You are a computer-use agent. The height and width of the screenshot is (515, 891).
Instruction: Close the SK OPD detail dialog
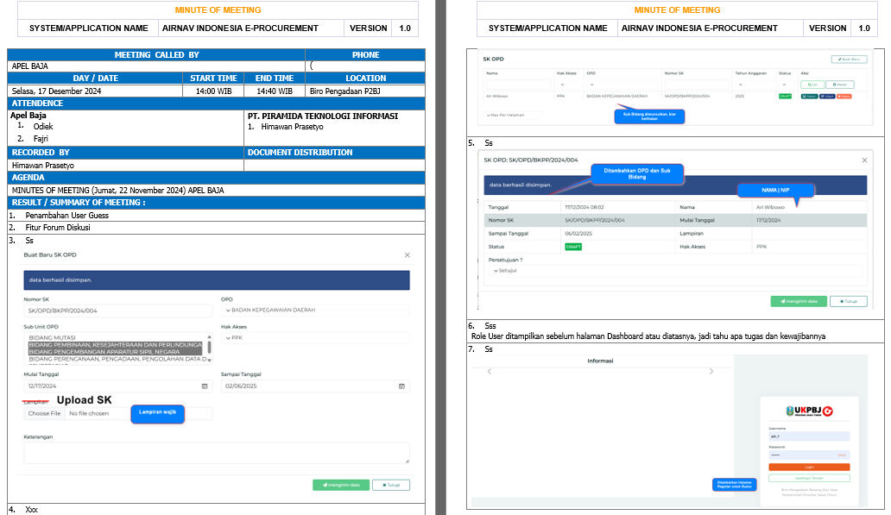864,160
